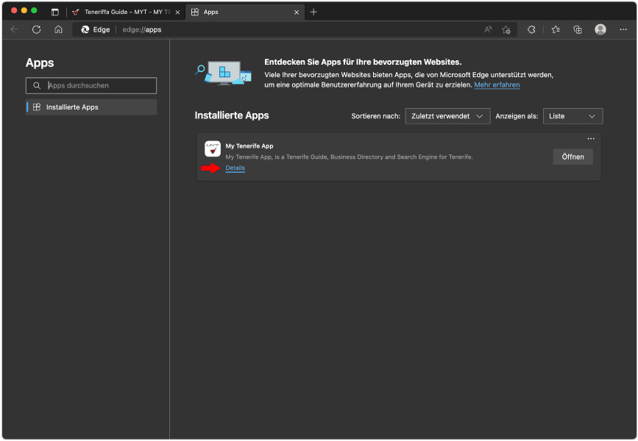Expand the 'Liste' view dropdown
Viewport: 638px width, 441px height.
pyautogui.click(x=573, y=116)
